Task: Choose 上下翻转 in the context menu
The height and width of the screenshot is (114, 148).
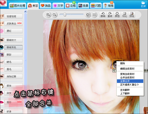Action: pos(130,93)
